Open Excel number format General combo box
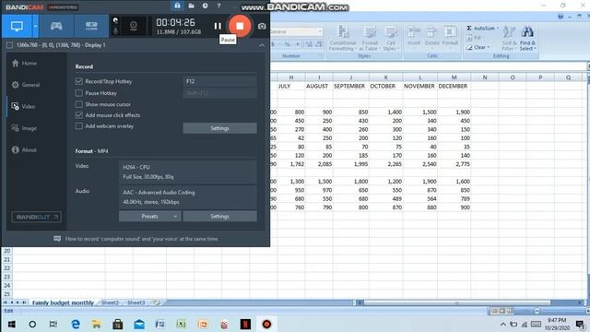Screen dimensions: 590x332 pos(296,31)
